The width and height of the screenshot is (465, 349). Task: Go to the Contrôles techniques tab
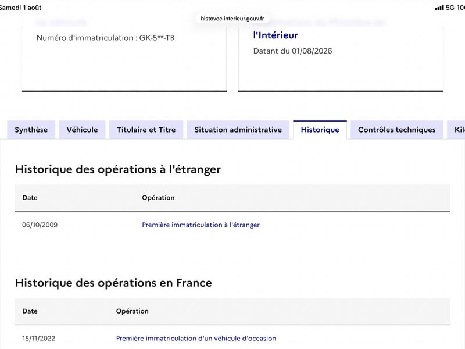[x=397, y=130]
